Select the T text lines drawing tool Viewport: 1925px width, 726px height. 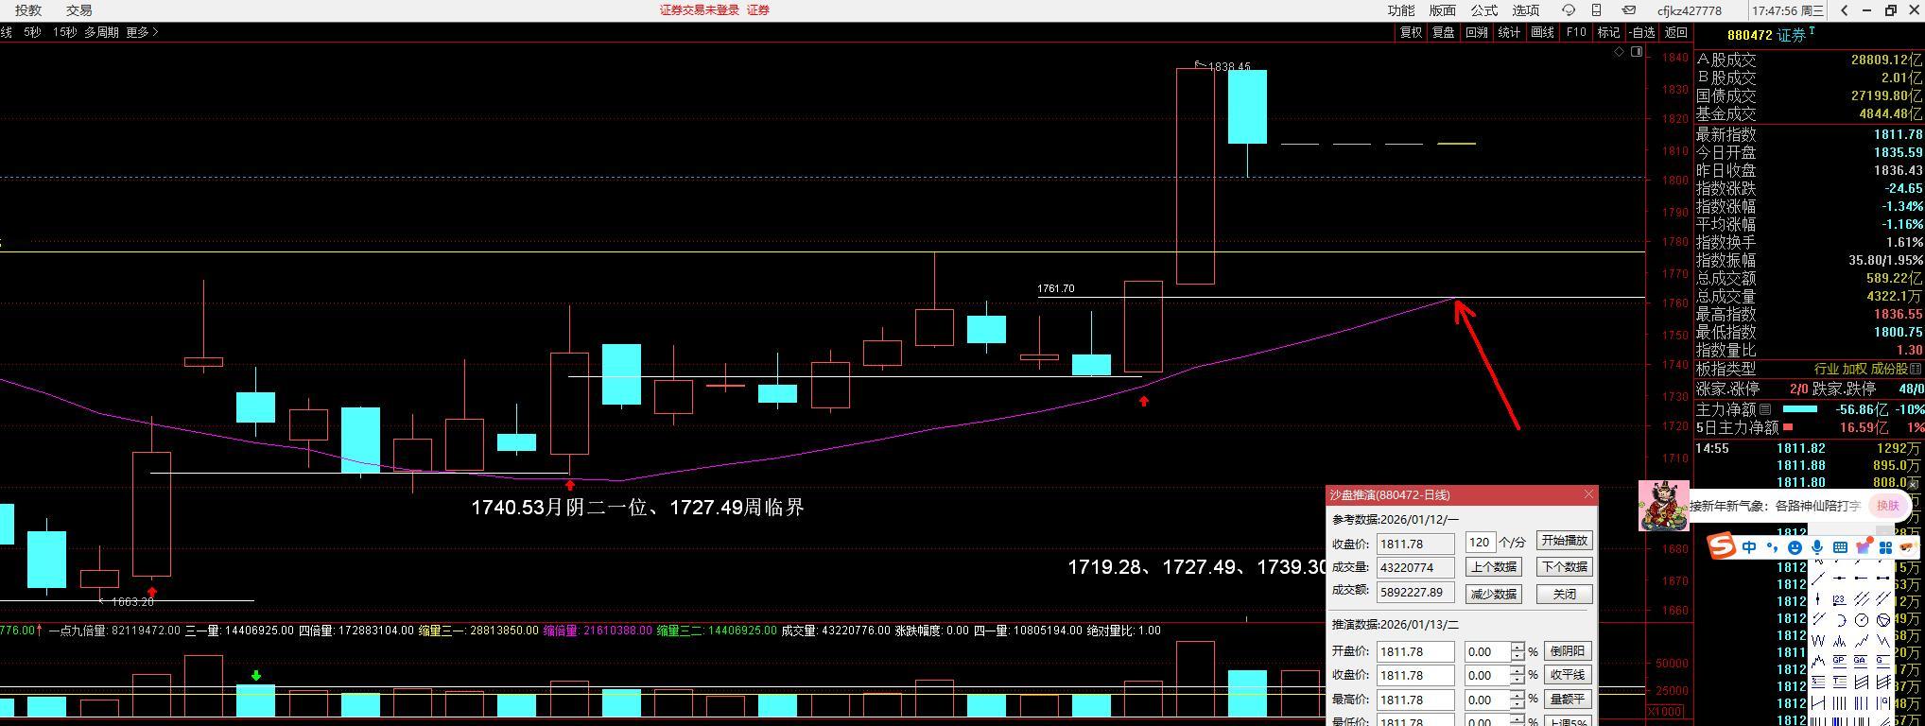pos(1839,681)
